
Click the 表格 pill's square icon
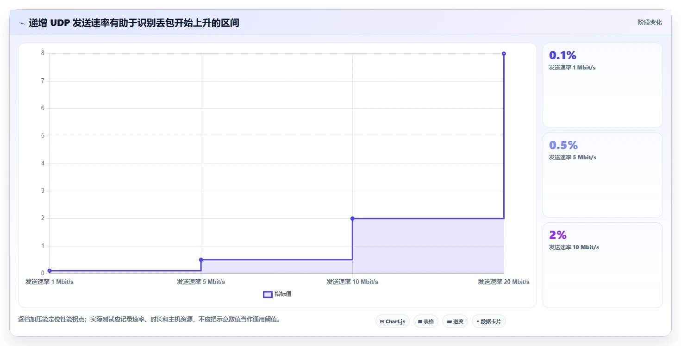(420, 321)
